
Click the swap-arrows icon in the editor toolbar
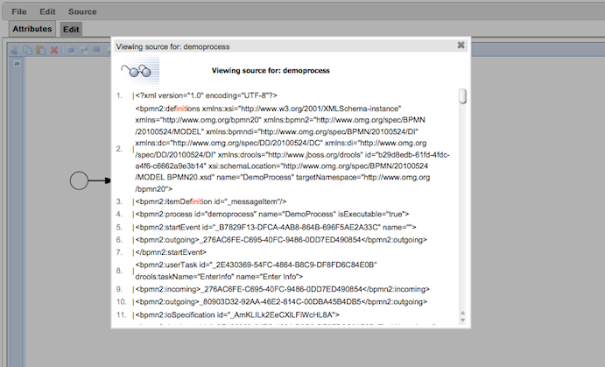pyautogui.click(x=84, y=50)
